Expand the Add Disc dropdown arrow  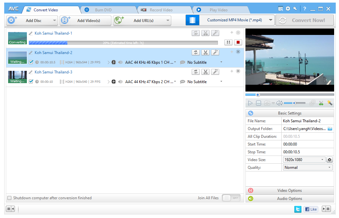(x=54, y=20)
